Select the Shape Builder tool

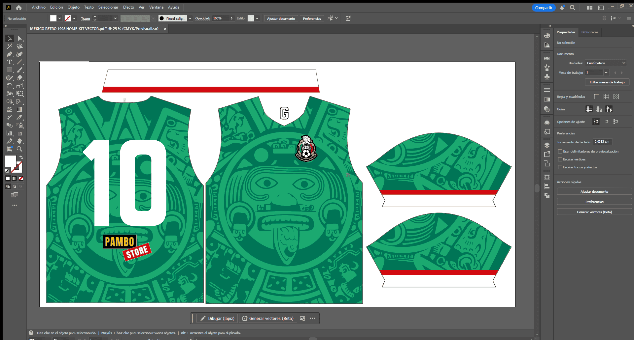[10, 102]
